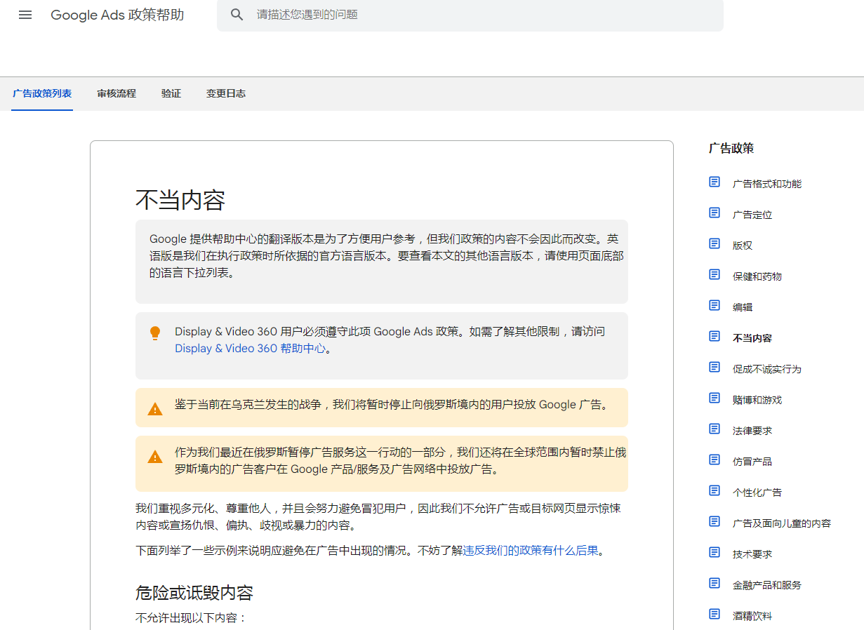The width and height of the screenshot is (864, 630).
Task: Click document icon beside 版权
Action: pos(715,244)
